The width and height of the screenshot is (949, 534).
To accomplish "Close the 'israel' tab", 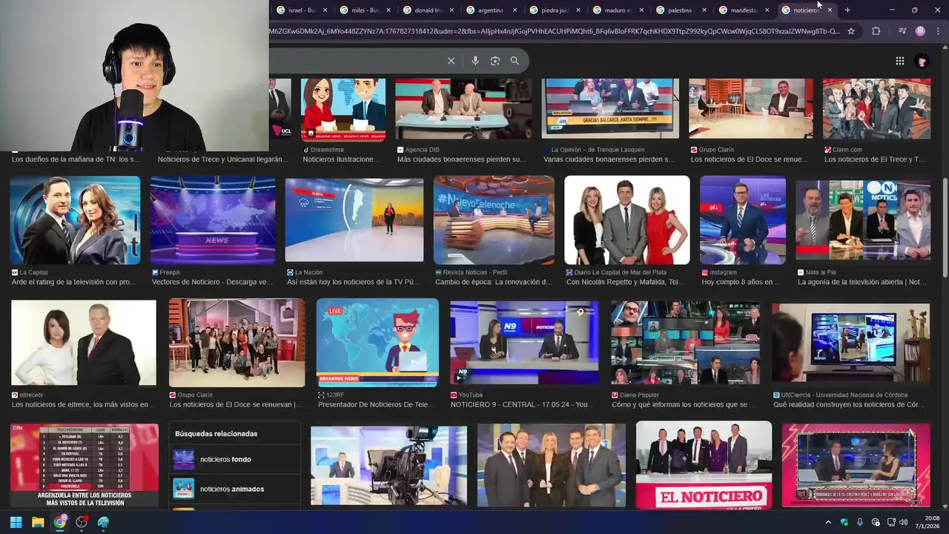I will [325, 10].
